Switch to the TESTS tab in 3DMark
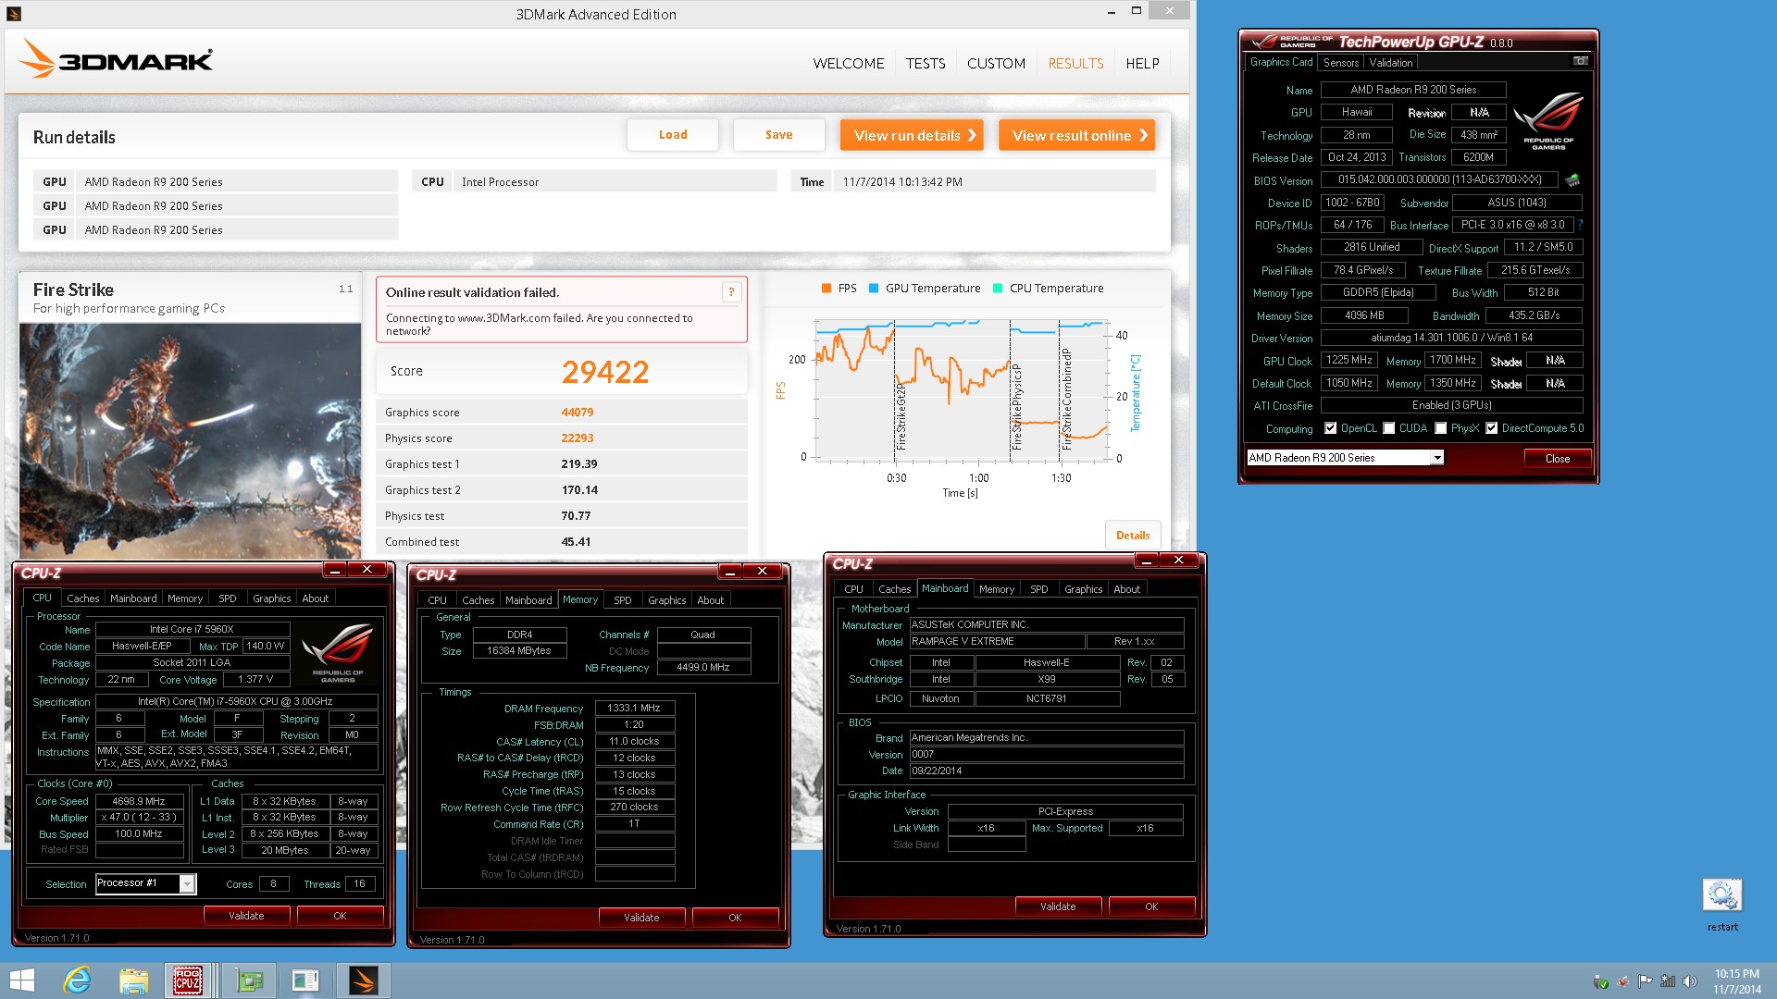 click(926, 63)
